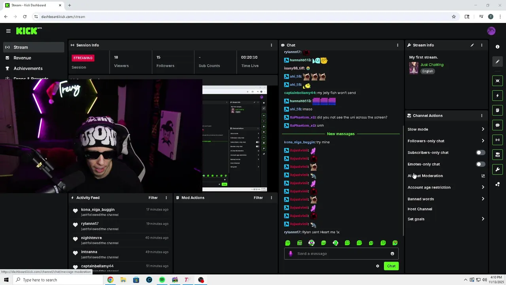The width and height of the screenshot is (506, 285).
Task: Click the English language tag
Action: click(x=427, y=71)
